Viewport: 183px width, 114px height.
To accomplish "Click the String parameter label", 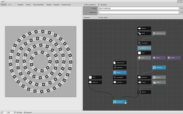I will click(x=94, y=9).
